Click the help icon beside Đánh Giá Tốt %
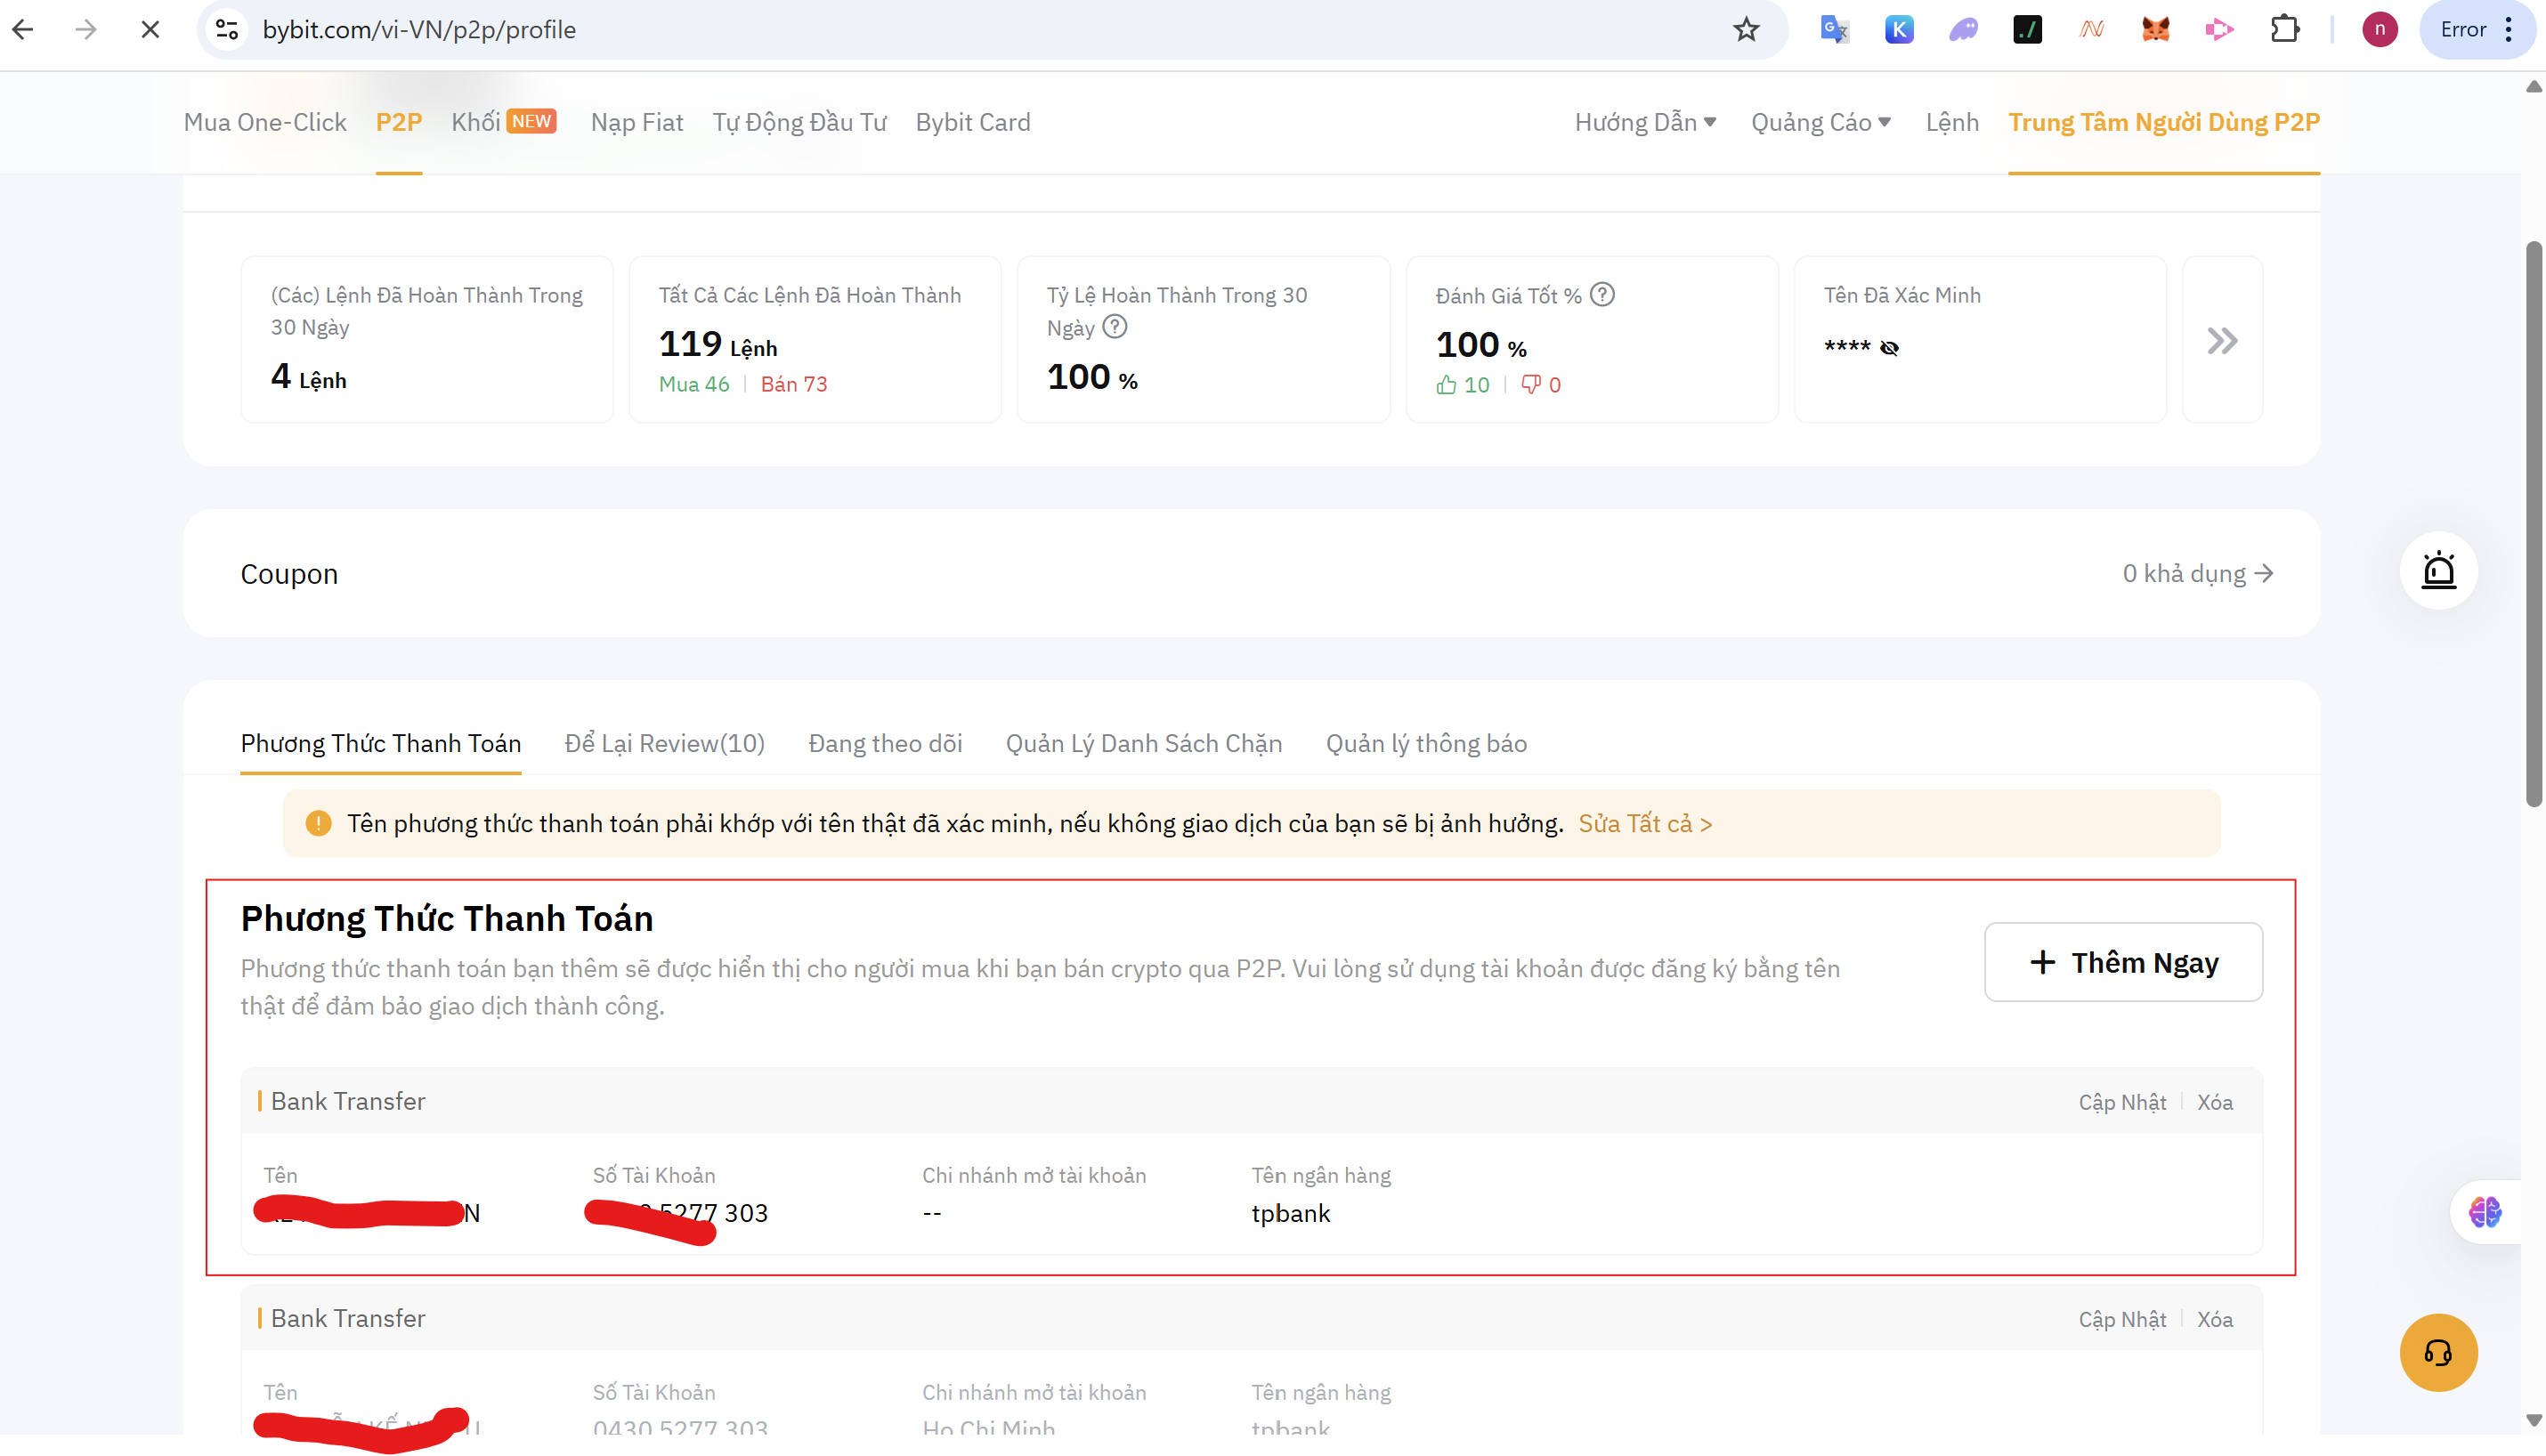Viewport: 2546px width, 1456px height. point(1602,294)
